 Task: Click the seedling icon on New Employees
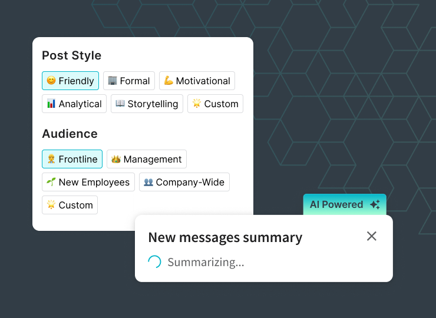coord(51,182)
